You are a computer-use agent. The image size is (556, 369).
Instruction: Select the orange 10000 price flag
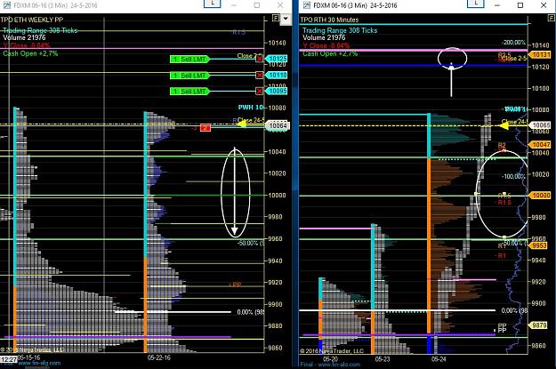pyautogui.click(x=540, y=196)
